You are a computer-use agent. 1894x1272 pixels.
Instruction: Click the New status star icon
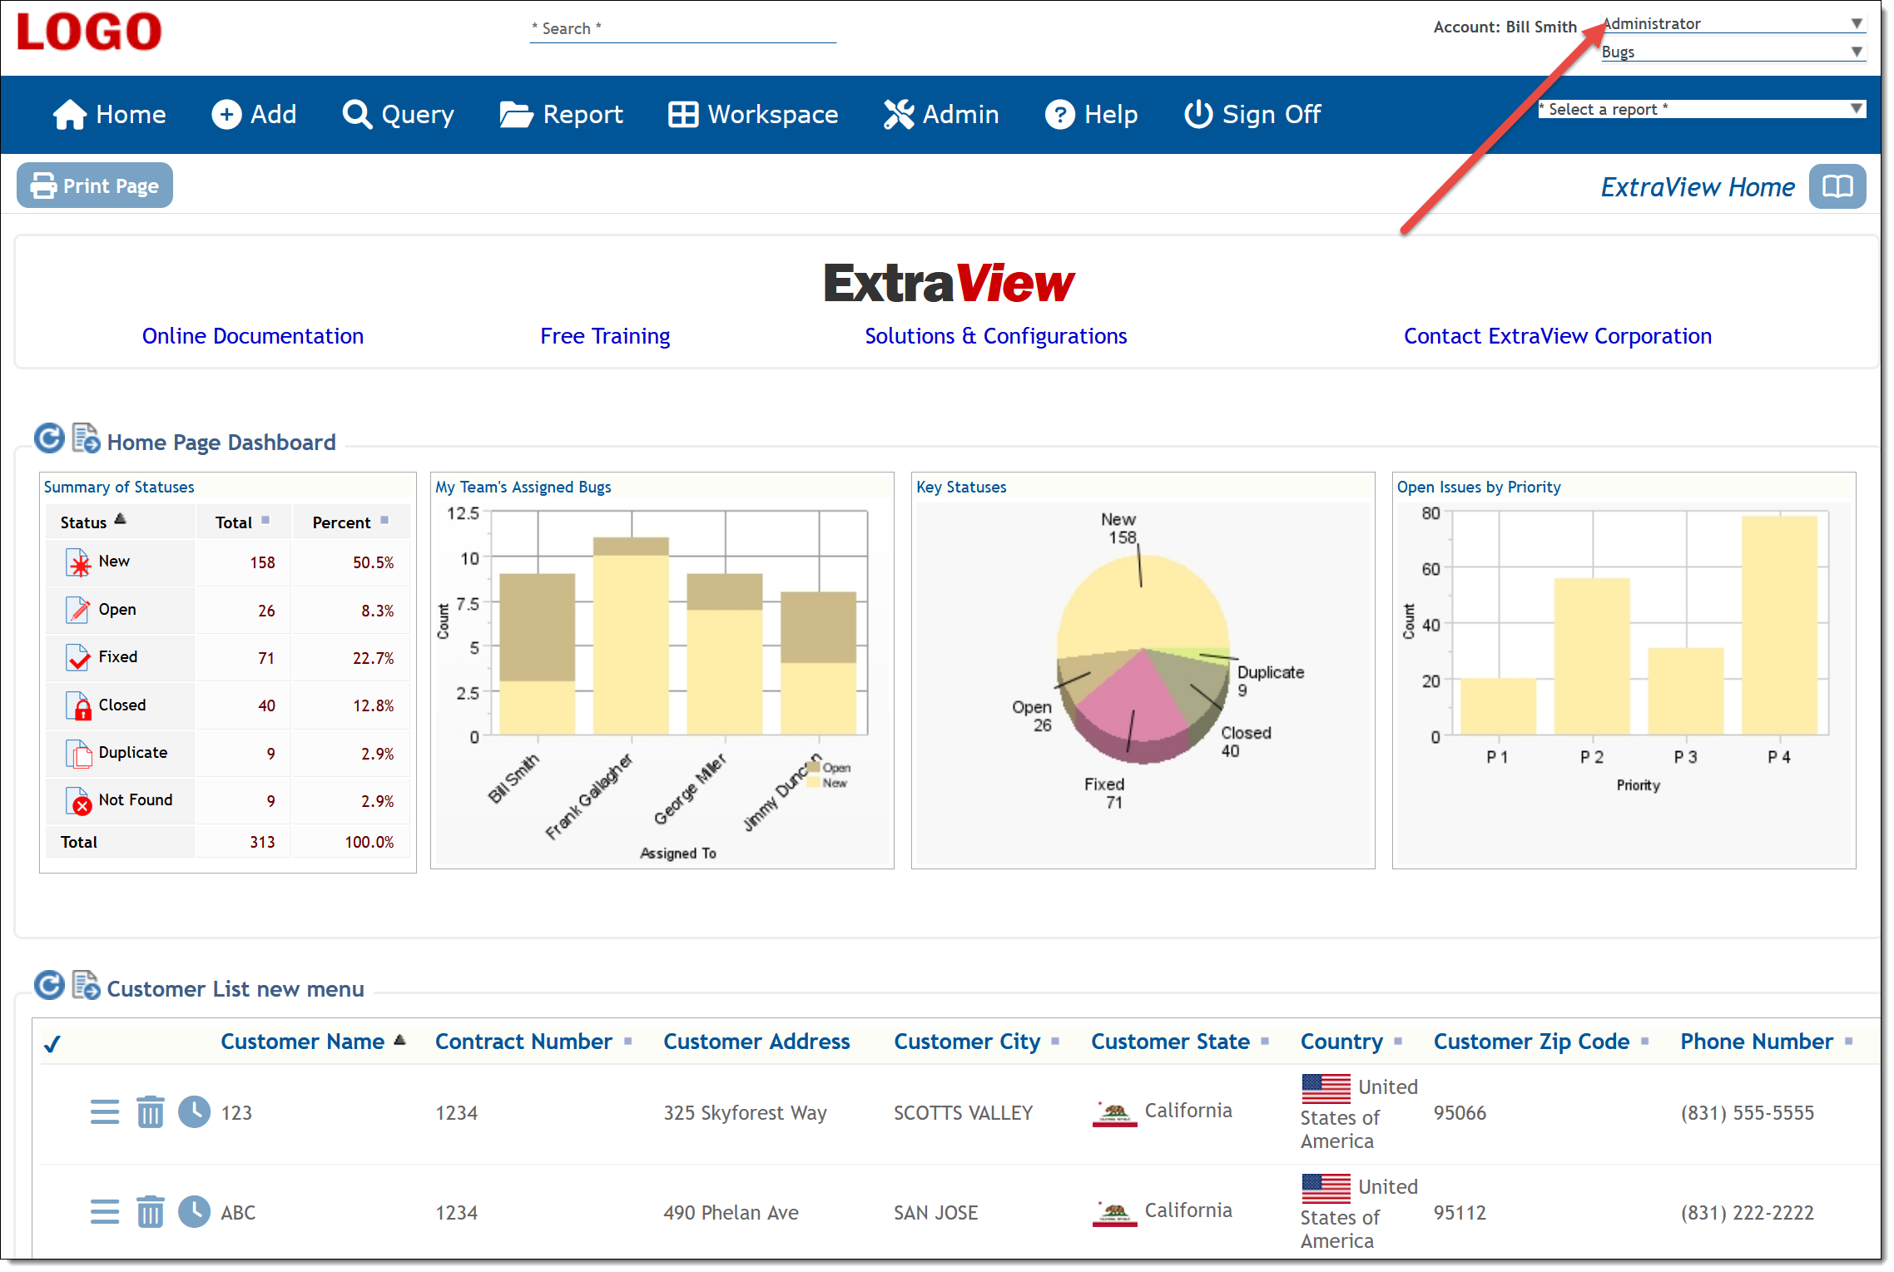point(78,563)
